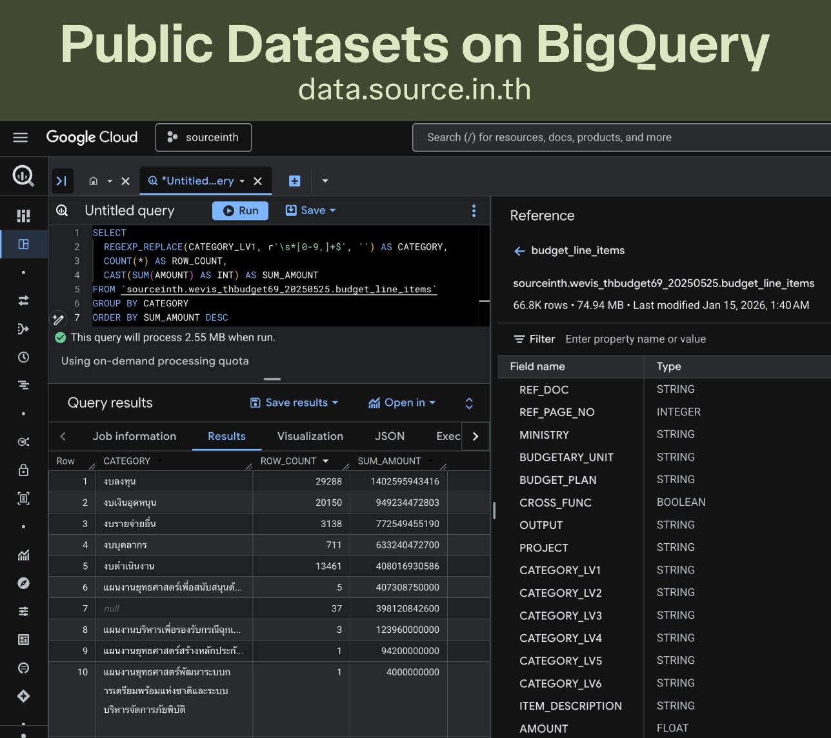Open the query's three-dot more options menu
Image resolution: width=831 pixels, height=738 pixels.
click(x=474, y=211)
